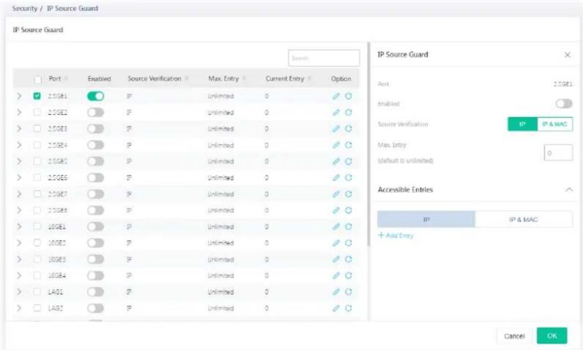Expand the 2.5GE1 row details

coord(19,96)
